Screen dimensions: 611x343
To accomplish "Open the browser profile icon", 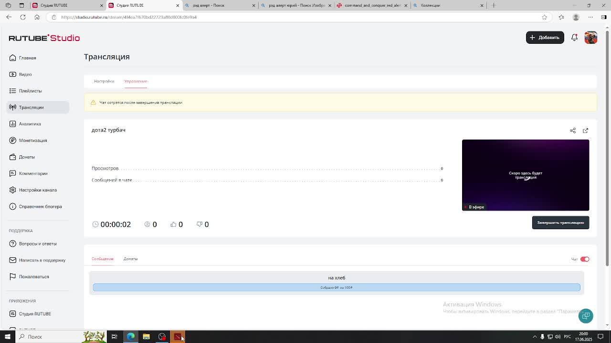I will 576,17.
